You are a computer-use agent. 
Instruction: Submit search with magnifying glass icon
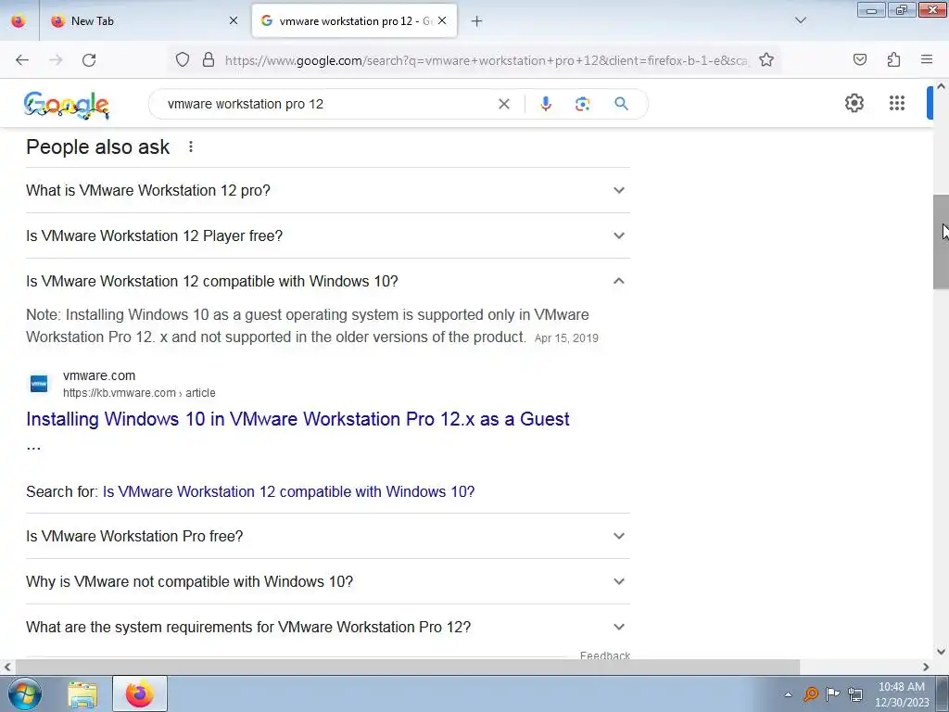pos(621,104)
